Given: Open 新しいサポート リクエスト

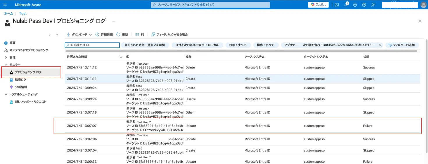Looking at the screenshot, I should tap(30, 102).
